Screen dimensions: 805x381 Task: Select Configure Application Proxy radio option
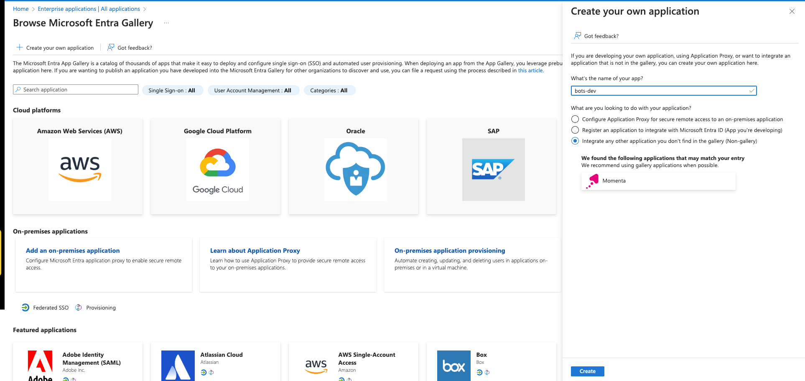tap(575, 119)
